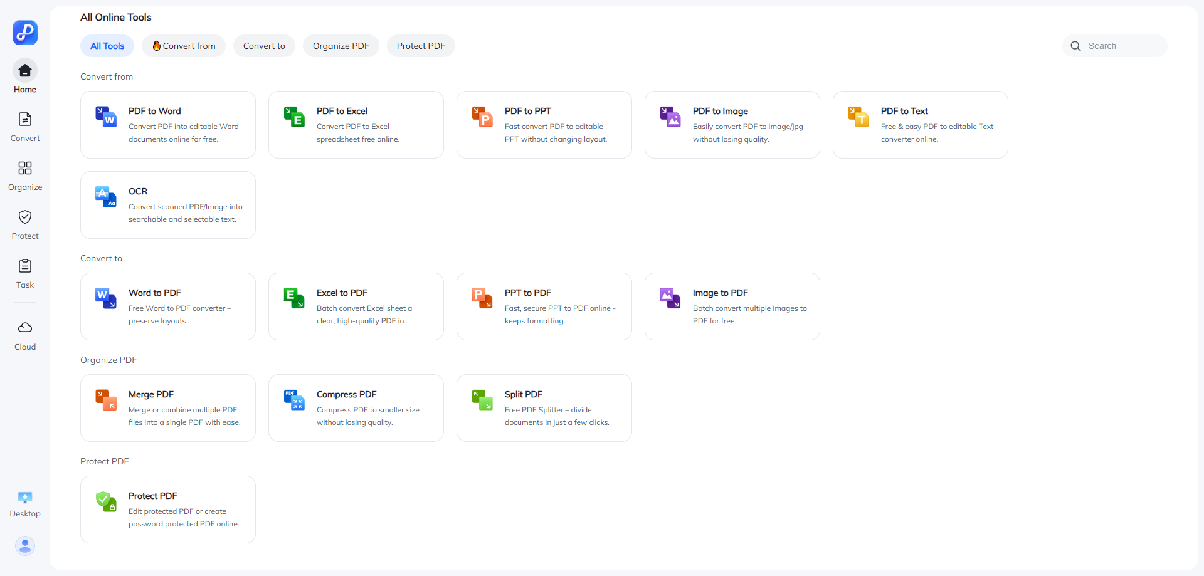The height and width of the screenshot is (576, 1204).
Task: Click the Desktop download icon
Action: tap(25, 498)
